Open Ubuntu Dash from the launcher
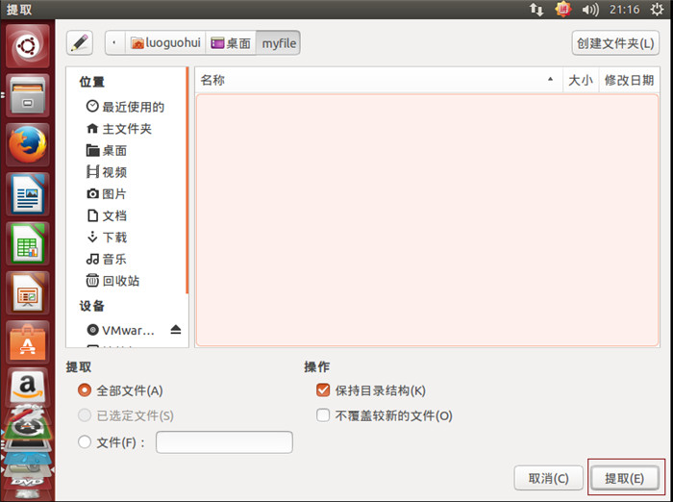The width and height of the screenshot is (673, 502). pos(28,46)
